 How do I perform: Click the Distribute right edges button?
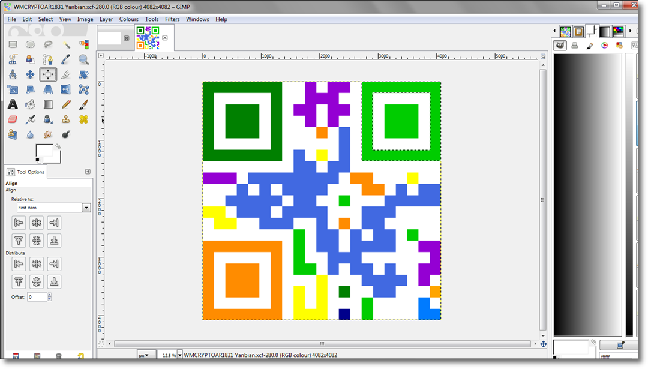click(54, 263)
